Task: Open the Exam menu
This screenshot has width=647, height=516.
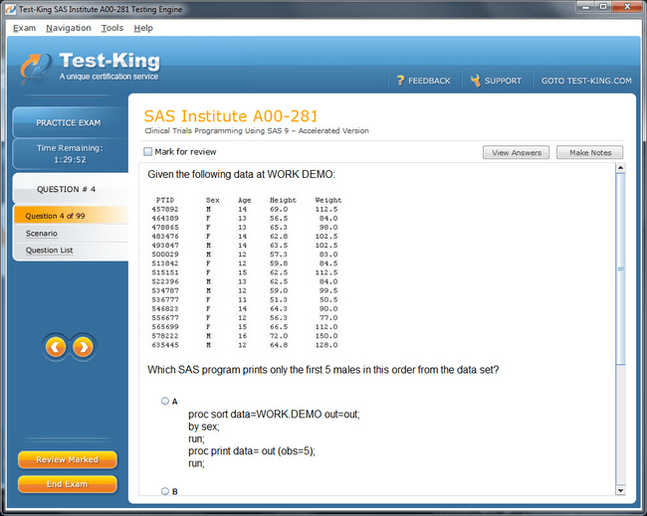Action: point(24,28)
